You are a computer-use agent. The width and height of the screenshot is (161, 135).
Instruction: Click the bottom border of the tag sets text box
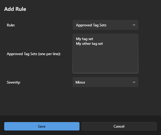[x=105, y=73]
